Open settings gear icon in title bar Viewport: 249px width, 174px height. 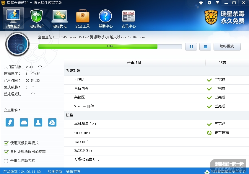(209, 3)
